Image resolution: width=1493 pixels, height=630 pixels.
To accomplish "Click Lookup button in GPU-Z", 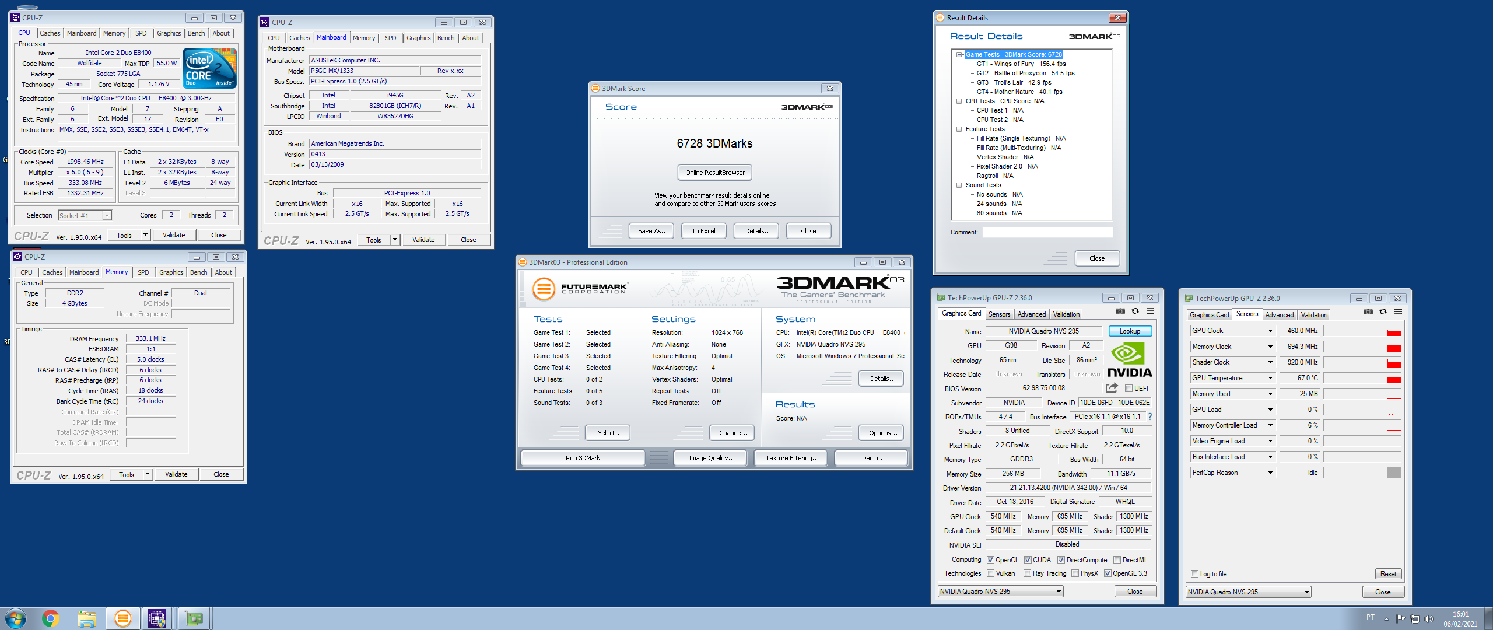I will (x=1130, y=331).
